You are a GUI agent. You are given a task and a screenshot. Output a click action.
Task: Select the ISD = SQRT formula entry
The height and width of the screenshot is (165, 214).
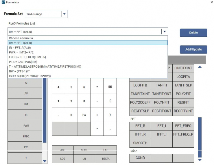[30, 76]
